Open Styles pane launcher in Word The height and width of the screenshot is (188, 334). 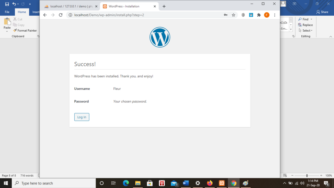click(x=293, y=36)
